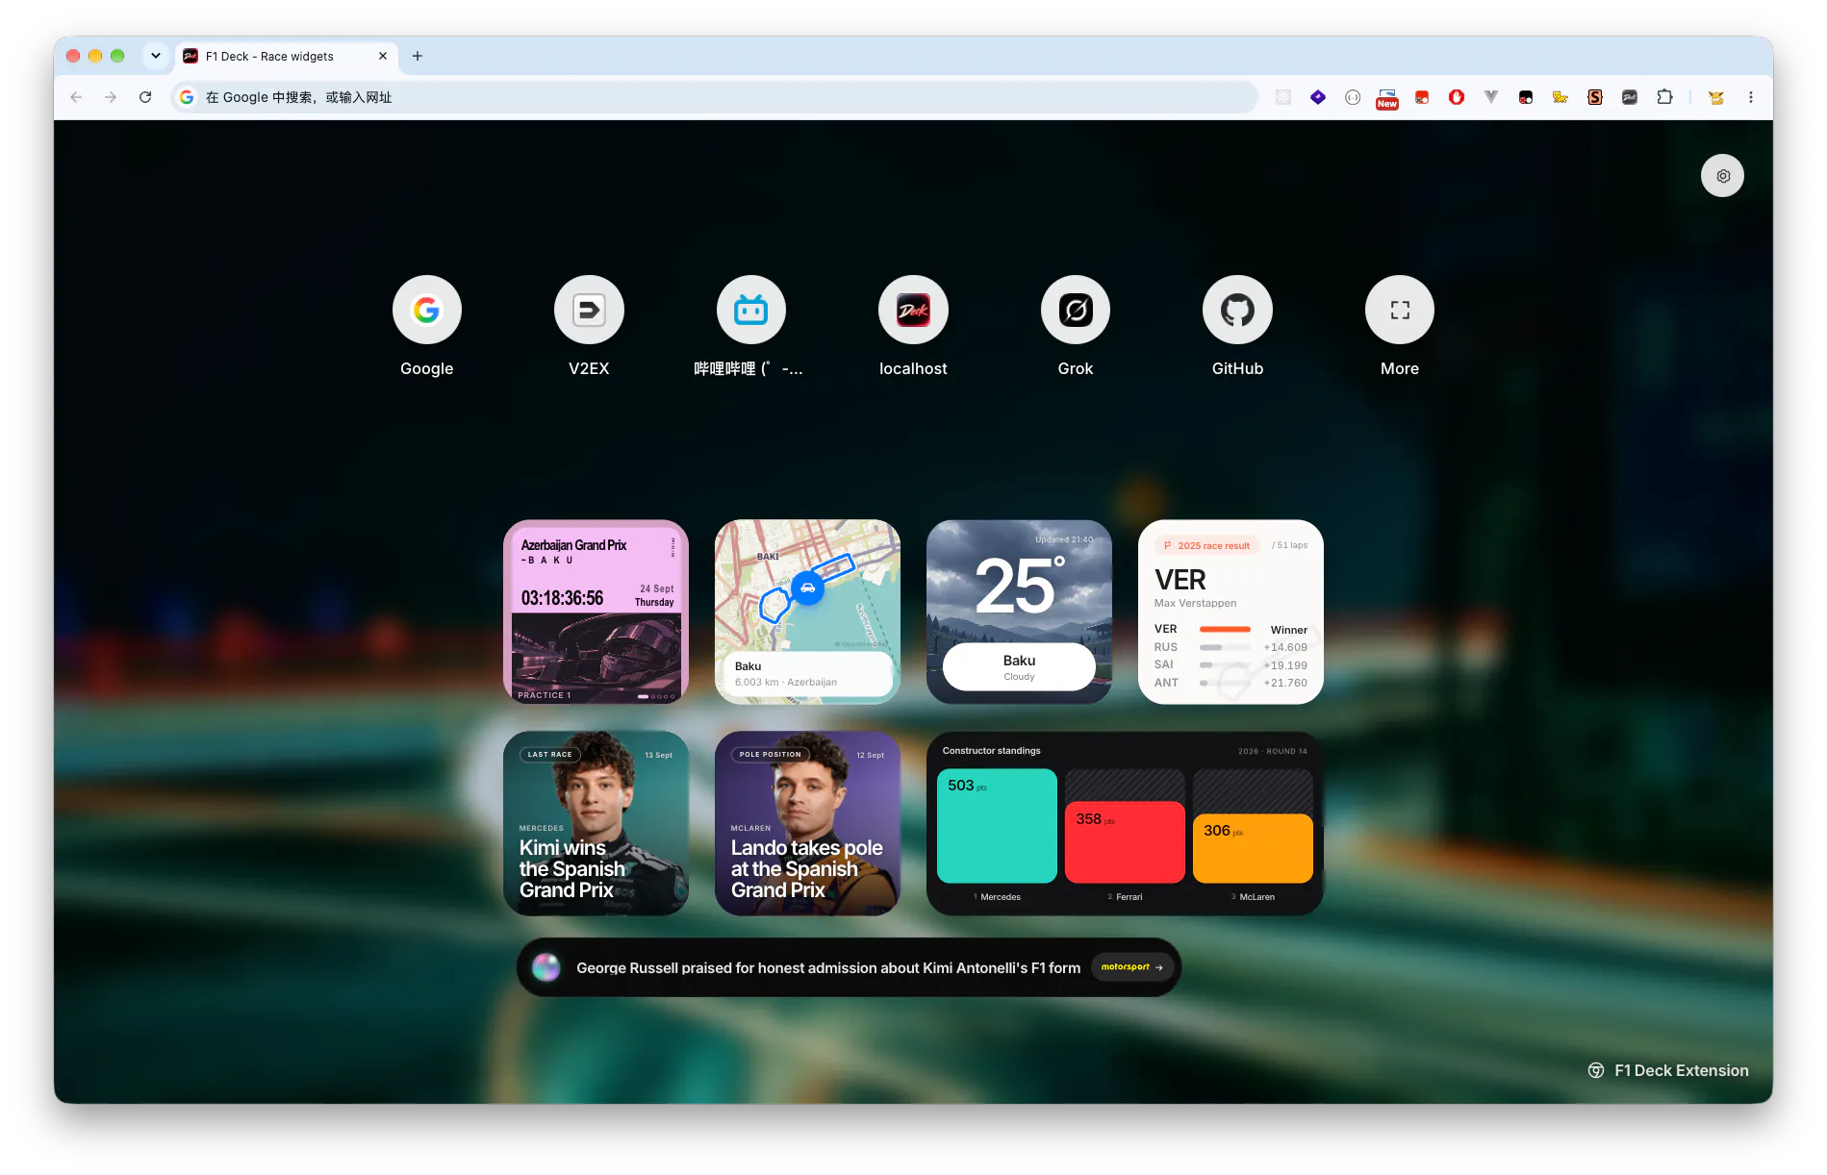The width and height of the screenshot is (1827, 1175).
Task: Click the Baku Cloudy weather pill
Action: [1019, 666]
